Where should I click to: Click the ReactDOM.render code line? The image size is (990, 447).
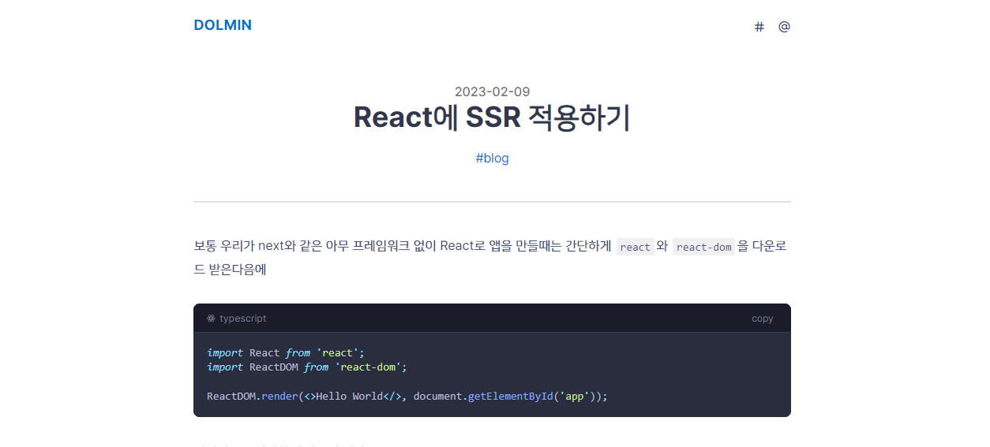point(407,396)
